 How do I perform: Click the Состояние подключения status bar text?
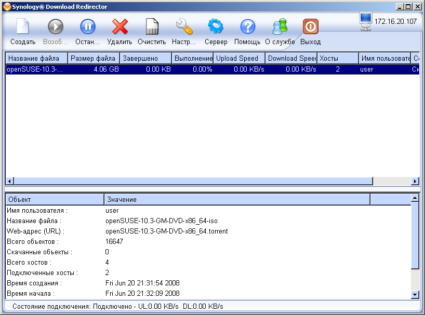pyautogui.click(x=118, y=306)
